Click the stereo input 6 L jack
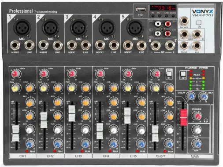 pos(156,45)
